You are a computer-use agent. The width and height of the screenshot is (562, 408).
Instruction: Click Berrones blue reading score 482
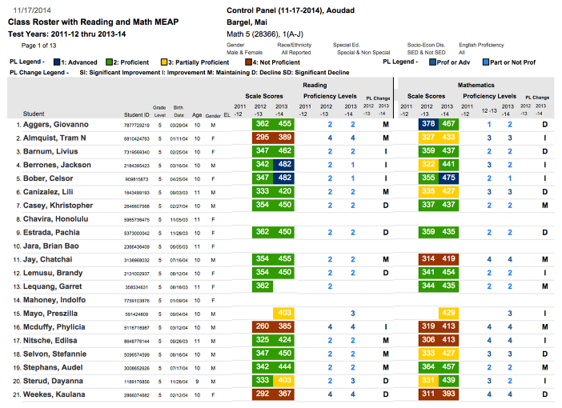click(x=284, y=165)
